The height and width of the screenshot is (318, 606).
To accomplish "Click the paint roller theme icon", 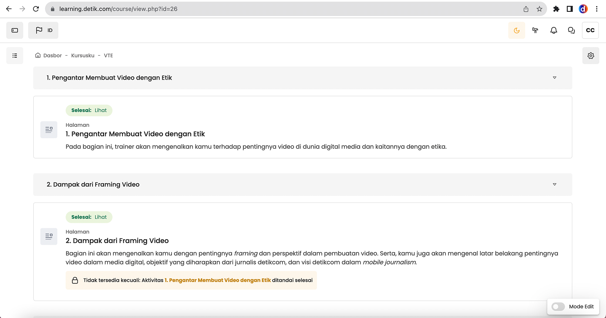I will tap(535, 30).
